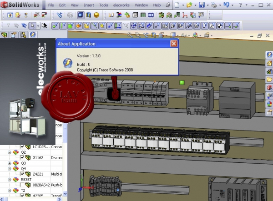
Task: Uncheck the 24221 multi circuit checkbox
Action: coord(22,174)
